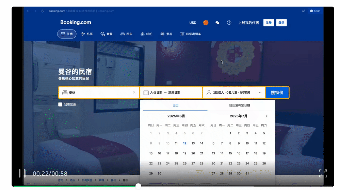Viewport: 340px width, 190px height.
Task: Click the 搜特价 search button
Action: (277, 93)
